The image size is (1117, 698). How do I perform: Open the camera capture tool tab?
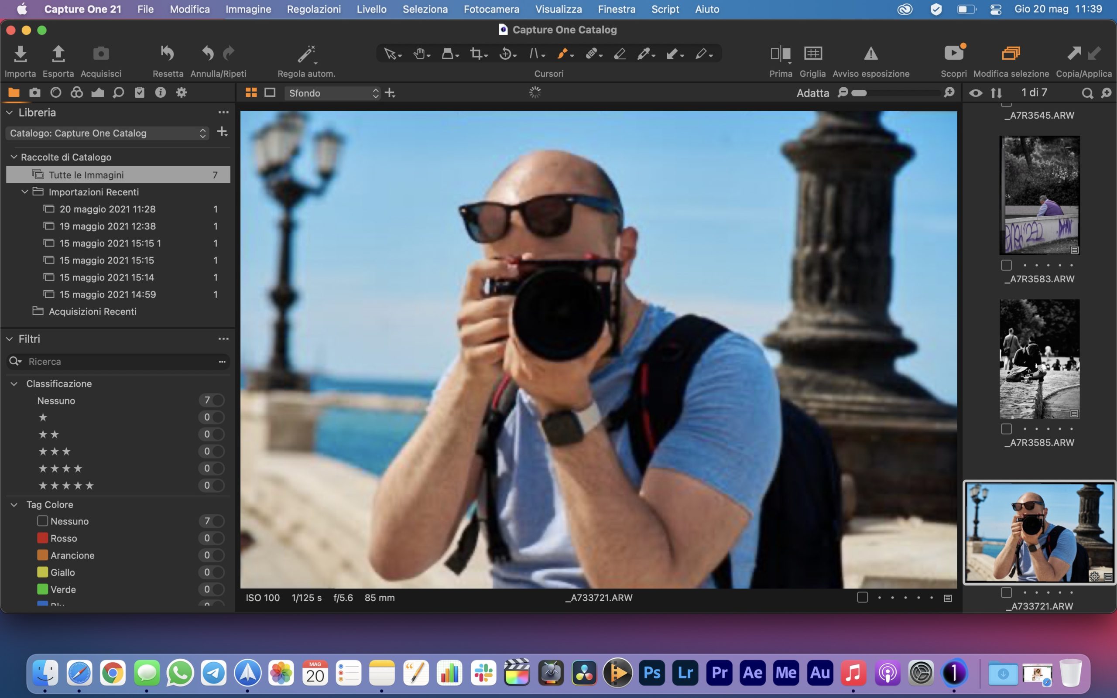(34, 92)
